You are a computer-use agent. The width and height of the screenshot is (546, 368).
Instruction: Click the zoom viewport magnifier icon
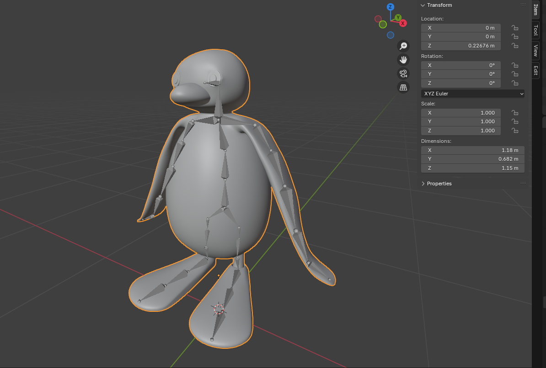pos(403,46)
